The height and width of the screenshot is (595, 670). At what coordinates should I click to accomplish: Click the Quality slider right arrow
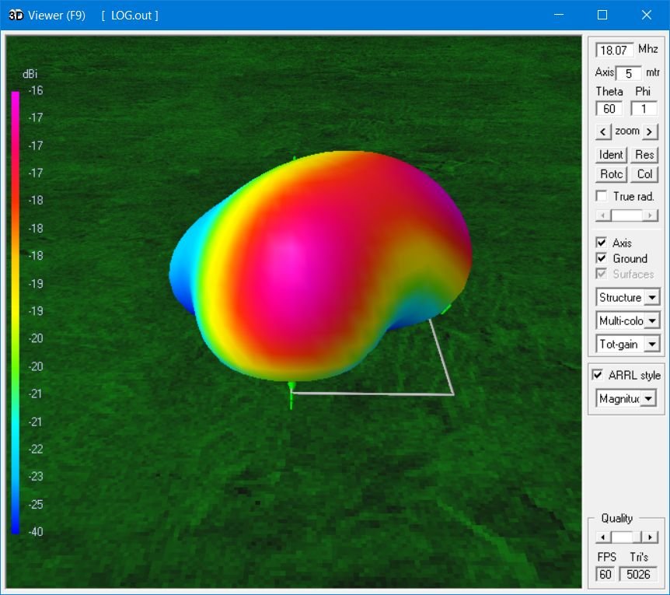[651, 537]
